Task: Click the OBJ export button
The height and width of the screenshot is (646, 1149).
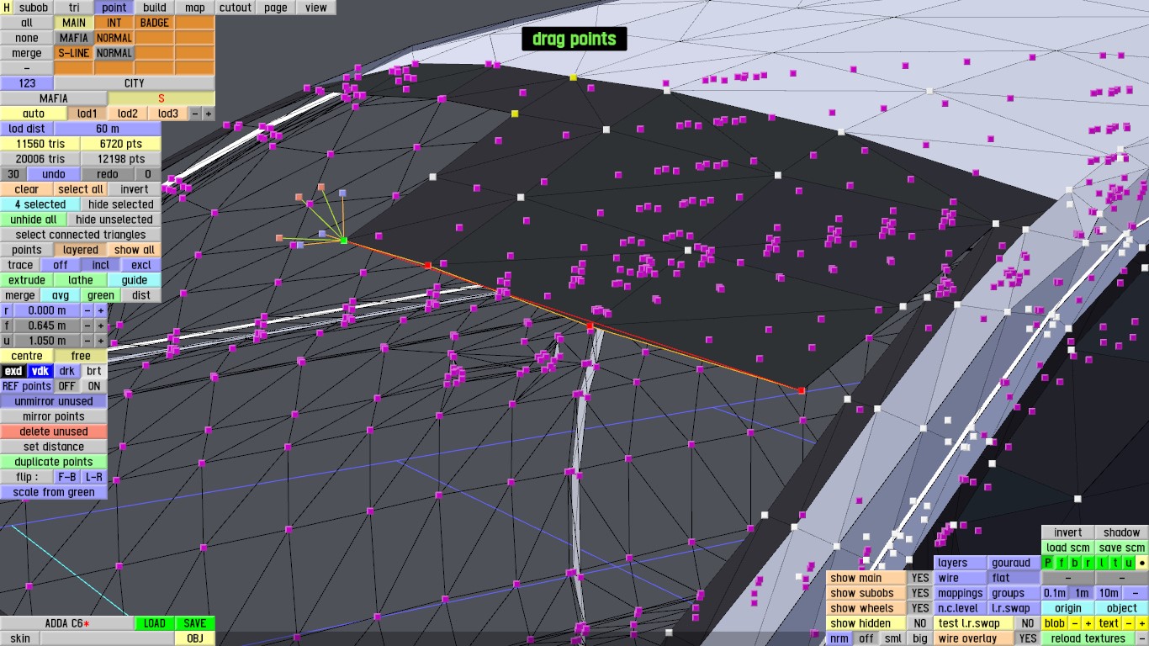Action: tap(195, 638)
